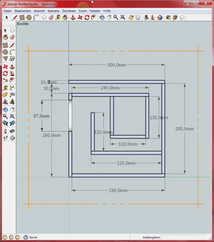
Task: Select the Pan hand tool in the left tool set
Action: 12,110
